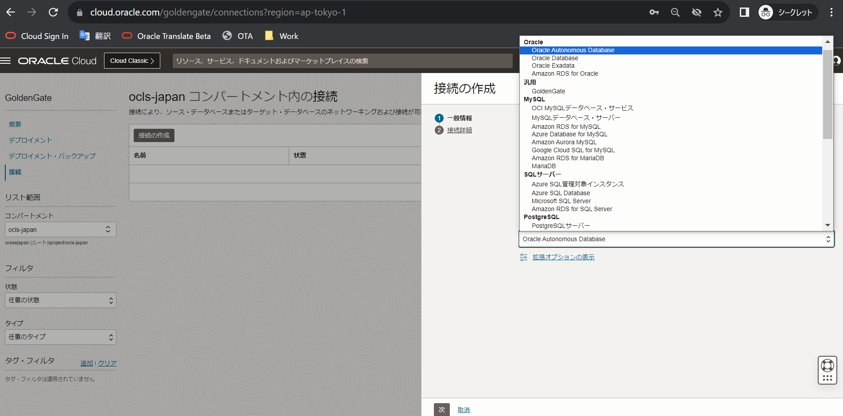Select Azure SQL管理対象インスタンス option
Screen dimensions: 843x416
(578, 184)
